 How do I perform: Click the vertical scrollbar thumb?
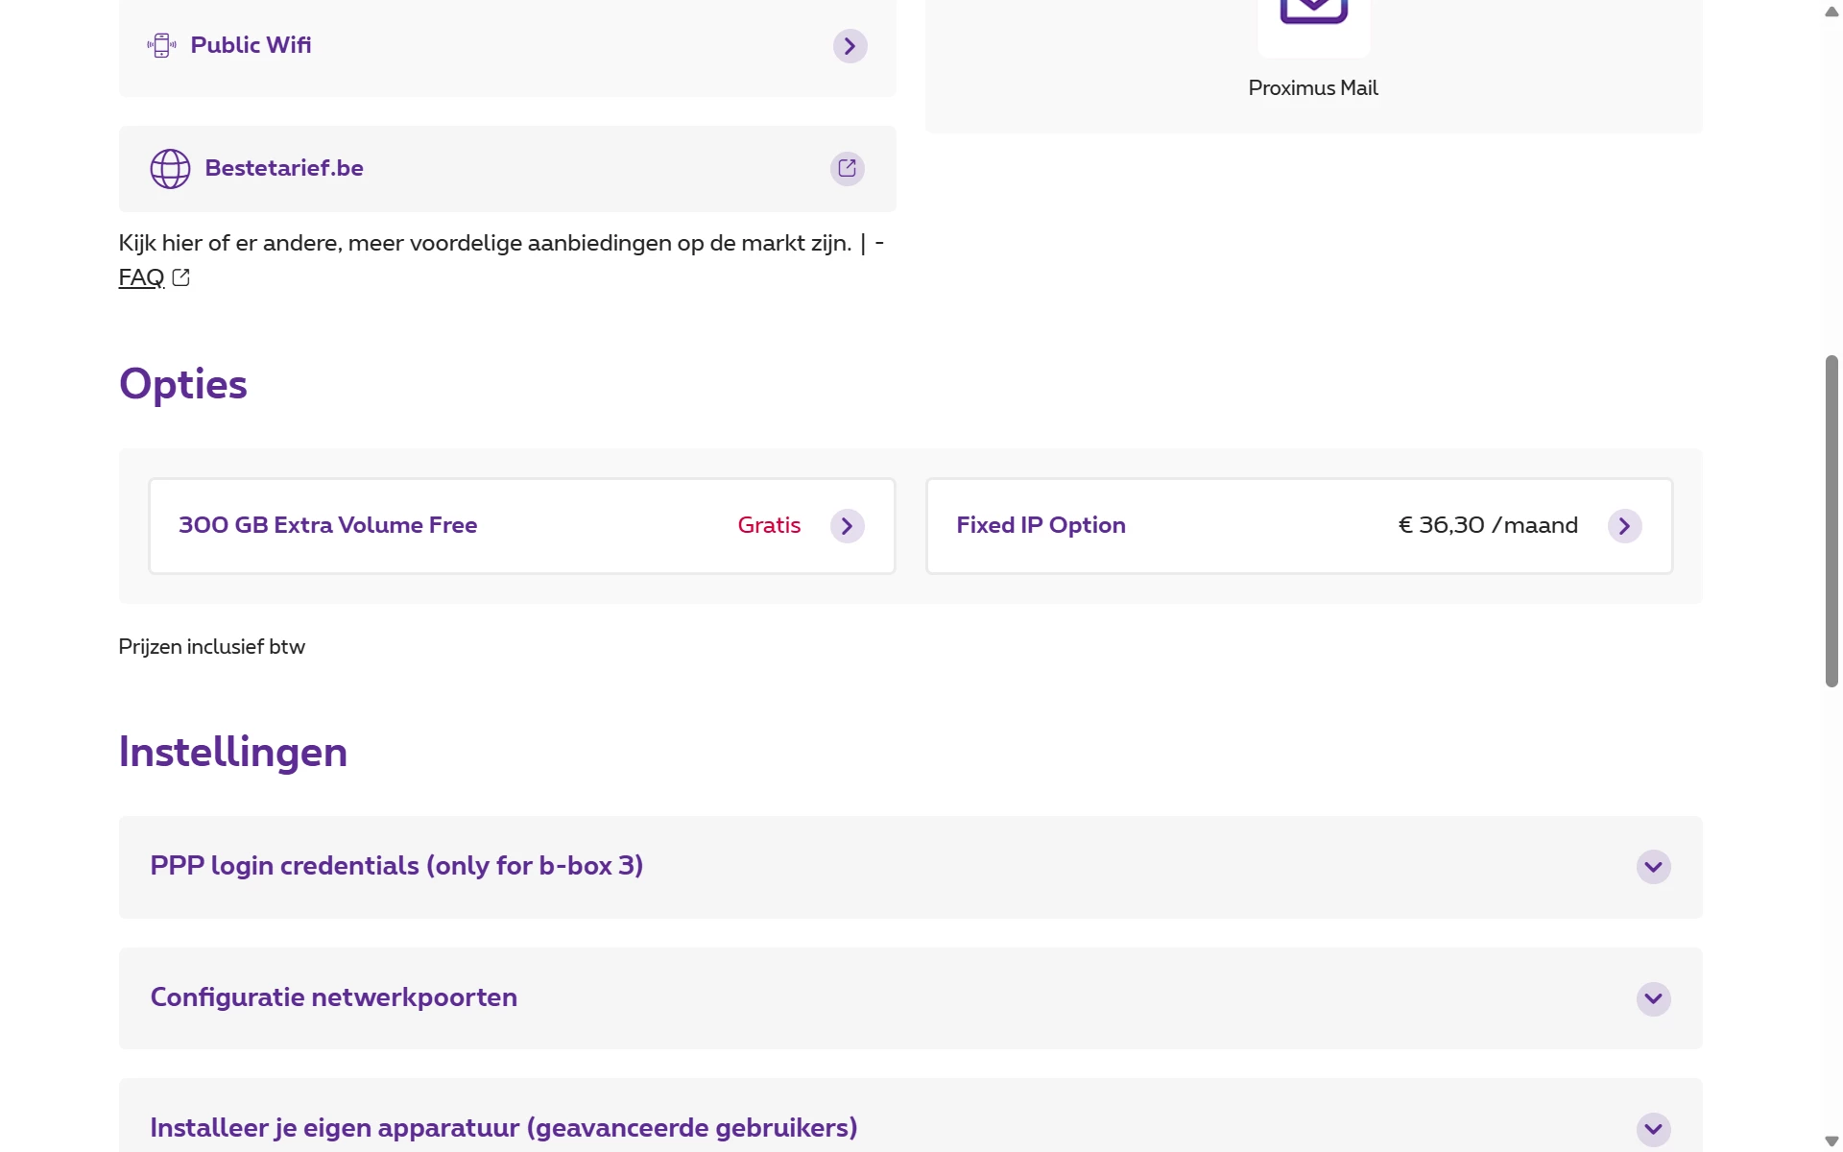pos(1831,520)
